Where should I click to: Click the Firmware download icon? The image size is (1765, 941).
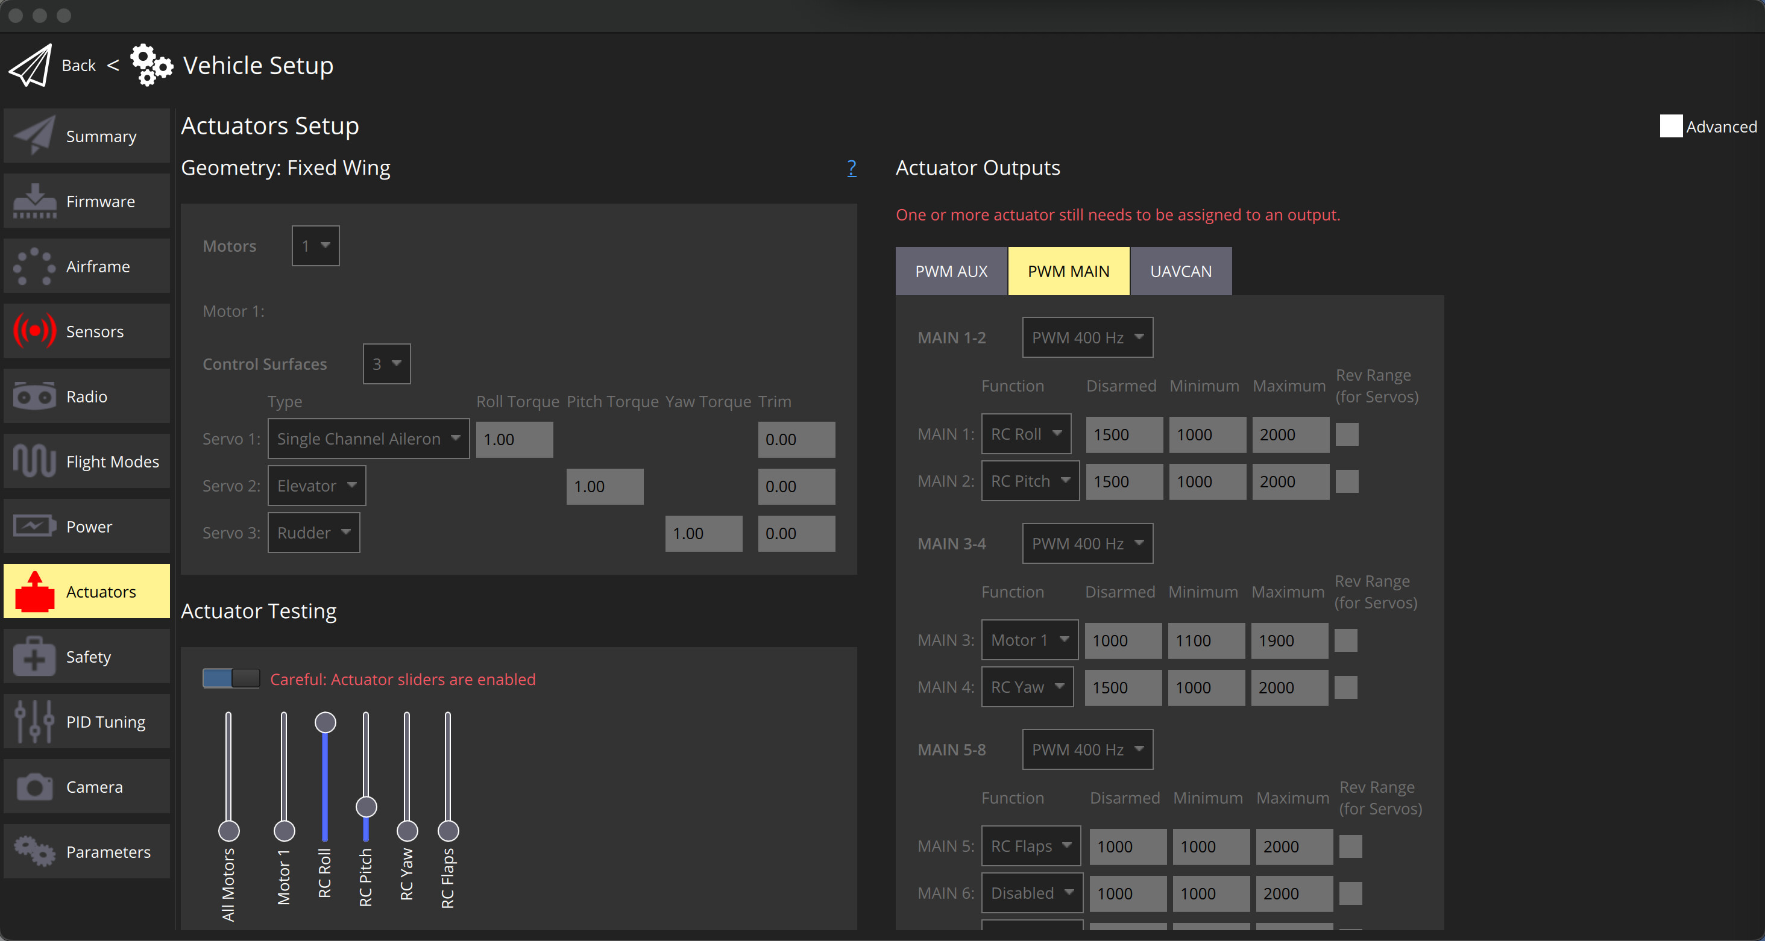(x=34, y=201)
